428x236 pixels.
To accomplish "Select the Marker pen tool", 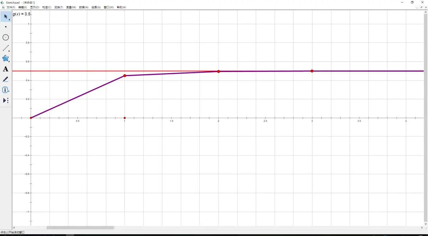I will tap(6, 79).
